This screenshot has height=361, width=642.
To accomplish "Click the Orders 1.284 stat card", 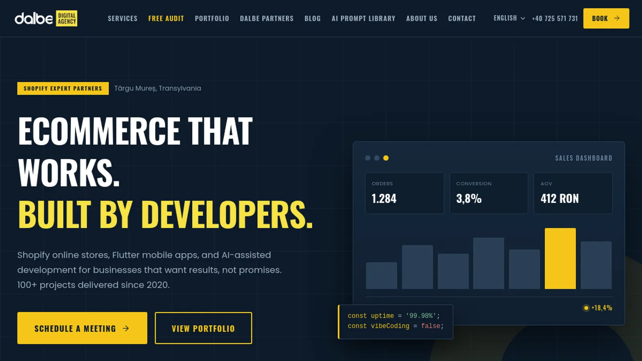I will (x=404, y=193).
